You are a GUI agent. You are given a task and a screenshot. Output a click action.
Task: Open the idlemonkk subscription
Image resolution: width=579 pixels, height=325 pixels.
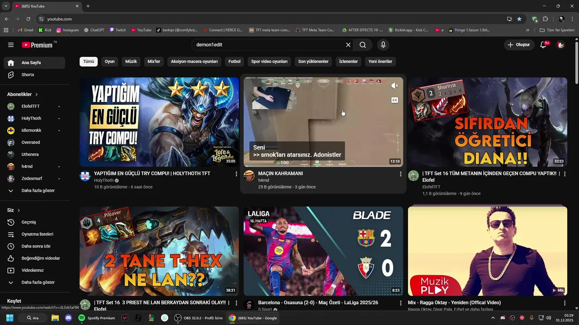click(x=34, y=130)
